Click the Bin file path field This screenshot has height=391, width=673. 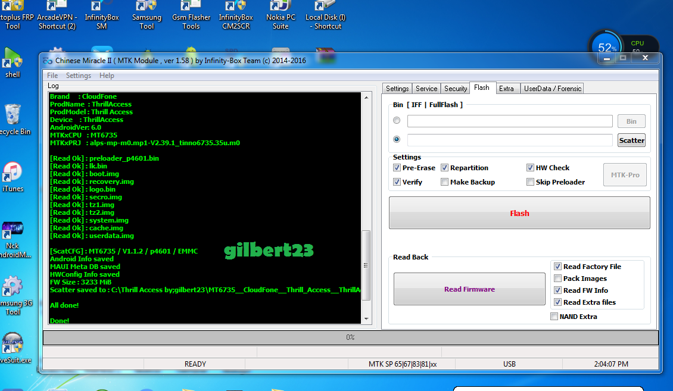click(x=510, y=121)
